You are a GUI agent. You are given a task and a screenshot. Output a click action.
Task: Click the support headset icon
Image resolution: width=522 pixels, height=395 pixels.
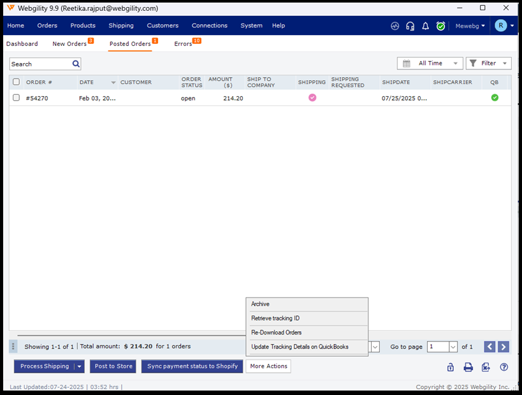coord(410,26)
